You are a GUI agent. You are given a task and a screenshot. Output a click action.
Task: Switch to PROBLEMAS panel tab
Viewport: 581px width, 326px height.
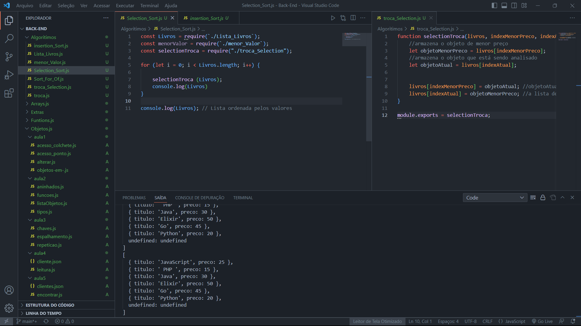(x=134, y=198)
